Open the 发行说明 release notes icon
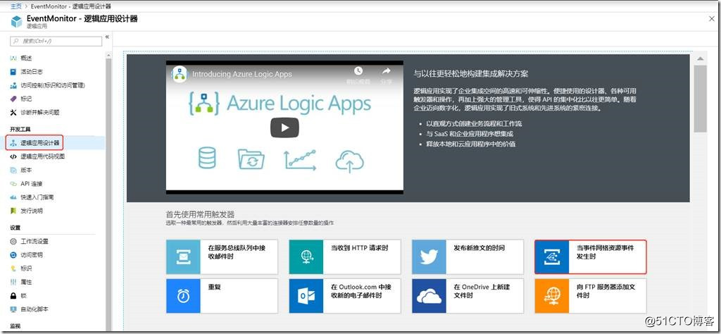The height and width of the screenshot is (334, 721). pyautogui.click(x=13, y=211)
